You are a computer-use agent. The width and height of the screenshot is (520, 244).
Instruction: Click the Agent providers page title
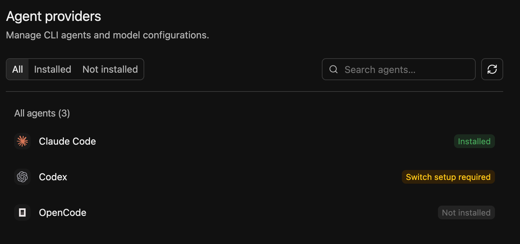(54, 16)
